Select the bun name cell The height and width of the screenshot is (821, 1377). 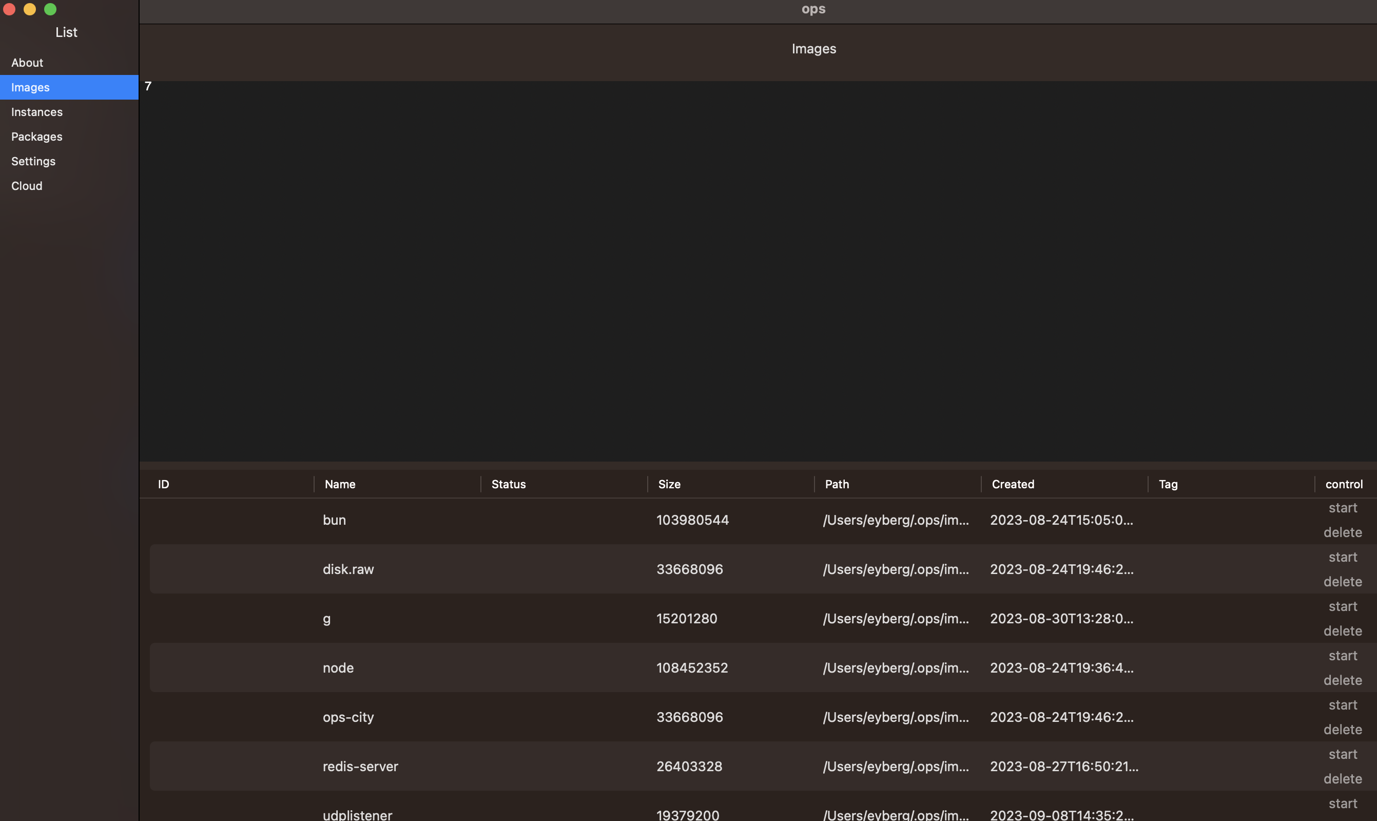334,520
